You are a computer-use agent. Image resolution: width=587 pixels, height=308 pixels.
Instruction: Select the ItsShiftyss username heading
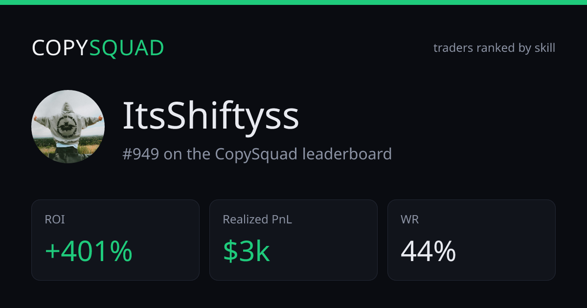click(210, 116)
